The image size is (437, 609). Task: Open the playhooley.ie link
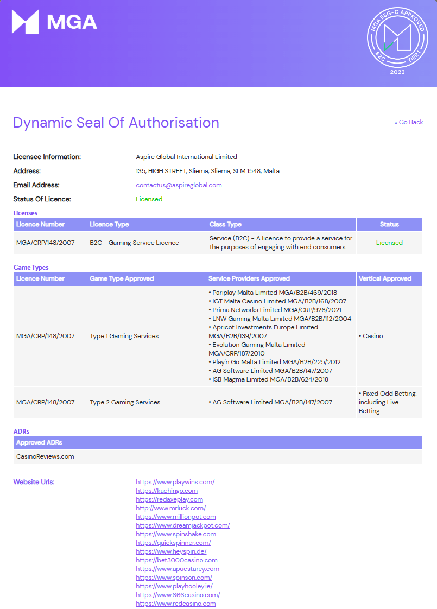pos(174,586)
